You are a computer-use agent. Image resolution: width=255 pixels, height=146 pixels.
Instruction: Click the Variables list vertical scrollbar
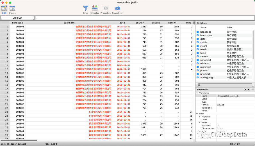click(253, 44)
